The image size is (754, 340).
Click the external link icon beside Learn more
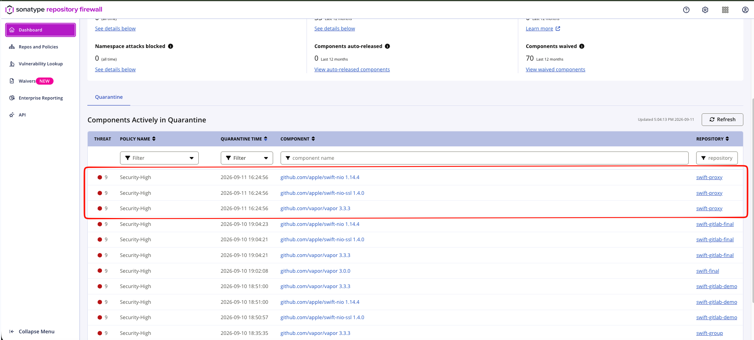[558, 29]
